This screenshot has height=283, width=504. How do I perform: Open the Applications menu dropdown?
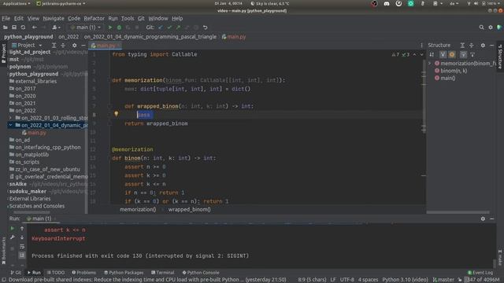coord(17,3)
